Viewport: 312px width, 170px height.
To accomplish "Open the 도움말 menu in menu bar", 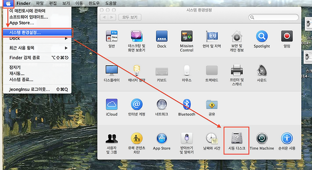I will click(x=111, y=3).
